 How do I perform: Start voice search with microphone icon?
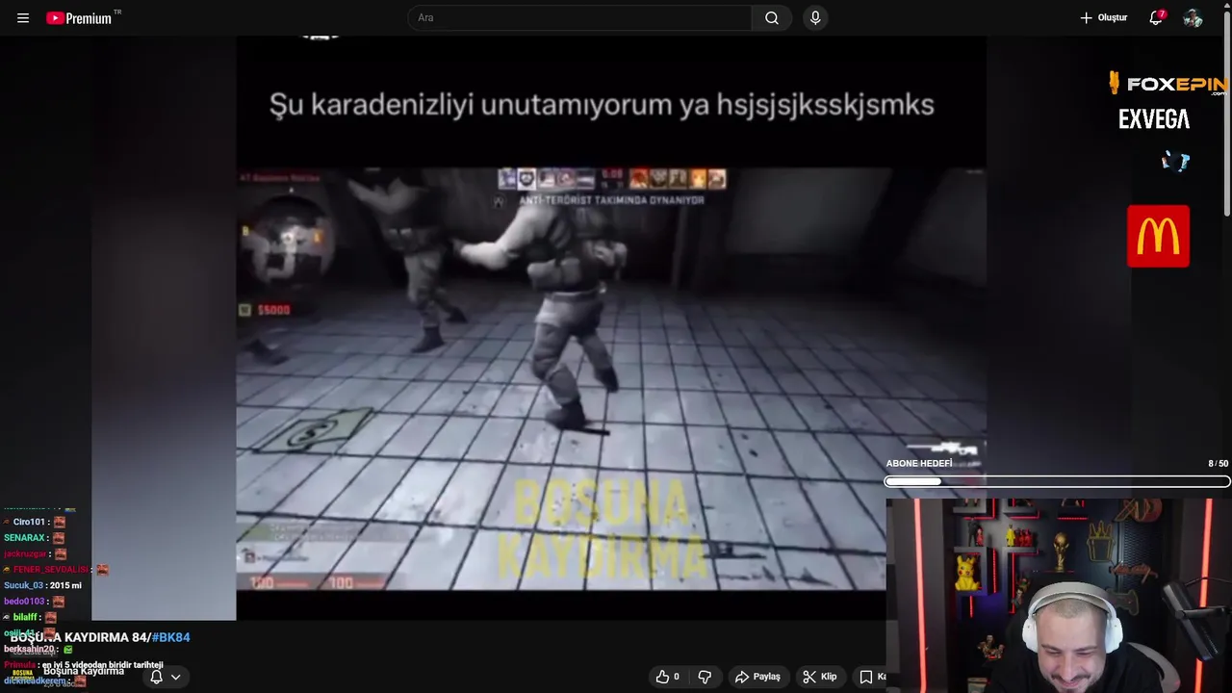coord(815,18)
